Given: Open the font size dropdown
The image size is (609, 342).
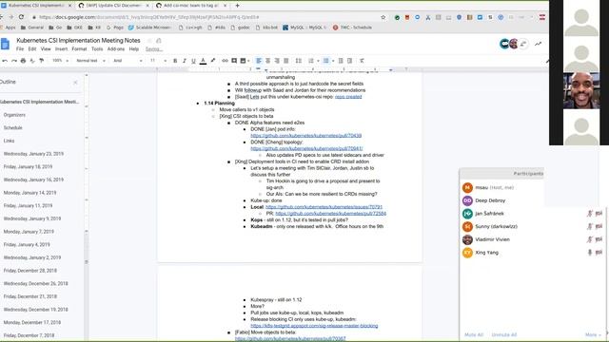Looking at the screenshot, I should (158, 61).
